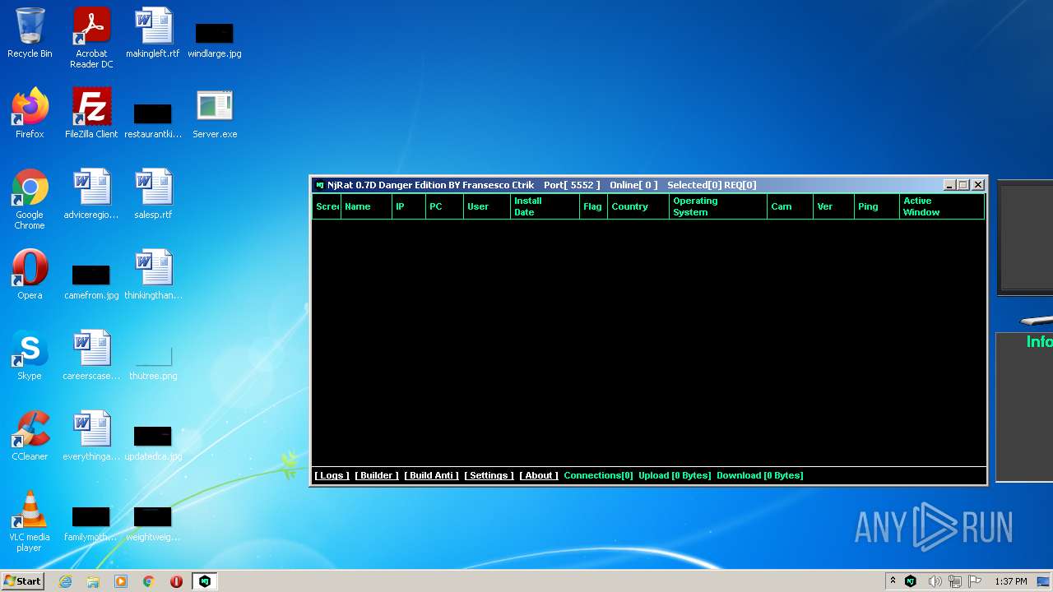Sort by PC column header

pos(444,206)
